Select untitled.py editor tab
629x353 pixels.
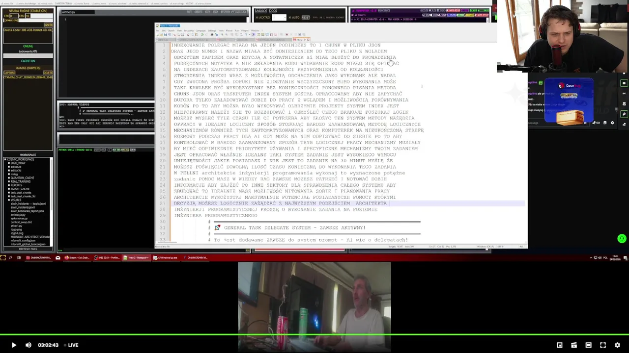(78, 12)
